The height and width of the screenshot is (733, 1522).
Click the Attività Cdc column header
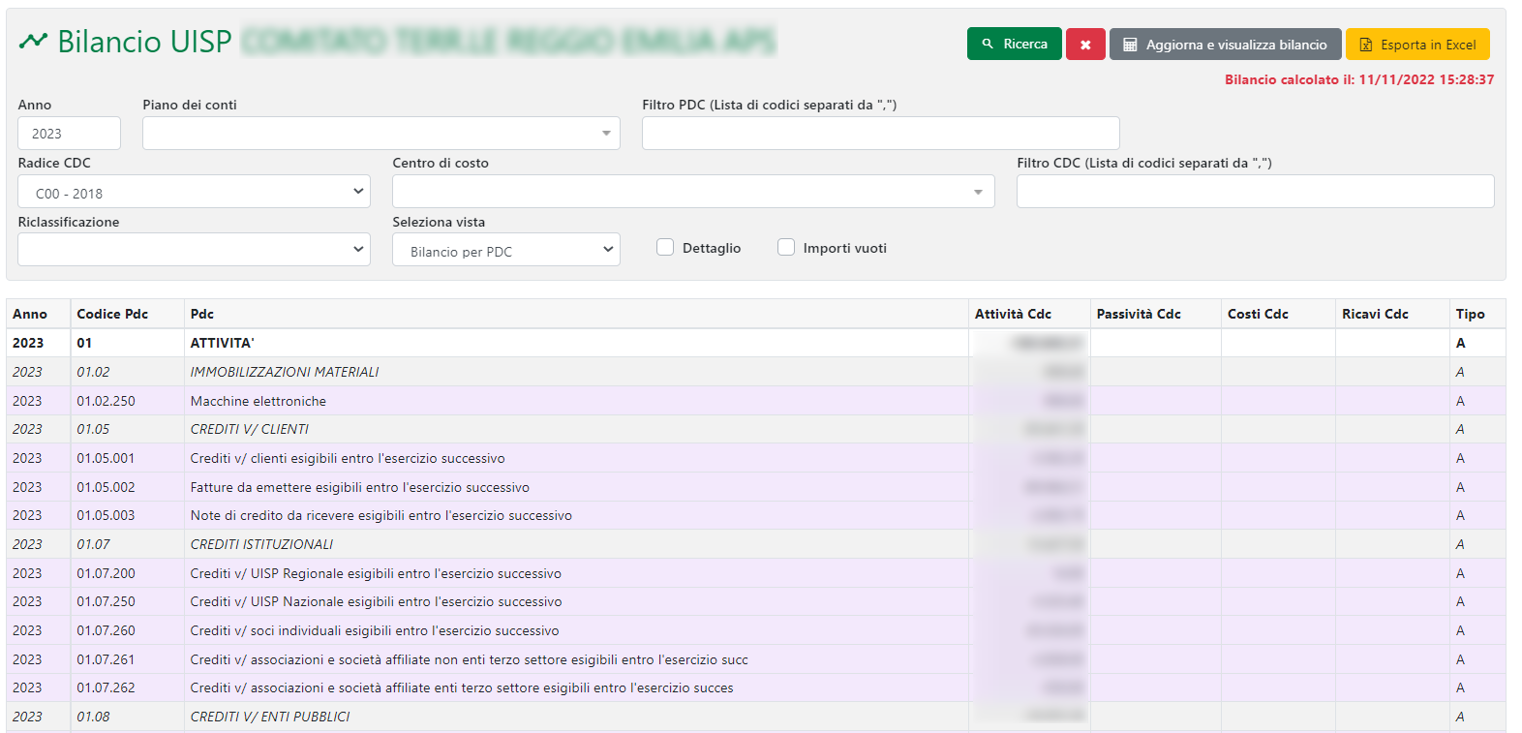pos(1013,314)
